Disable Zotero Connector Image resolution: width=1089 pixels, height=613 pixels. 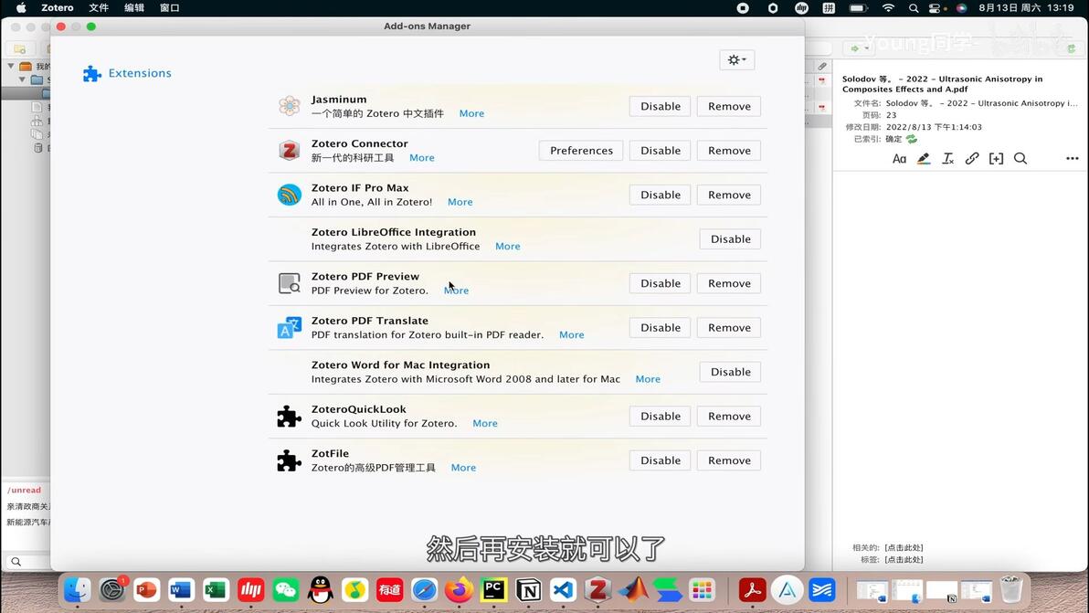click(660, 151)
